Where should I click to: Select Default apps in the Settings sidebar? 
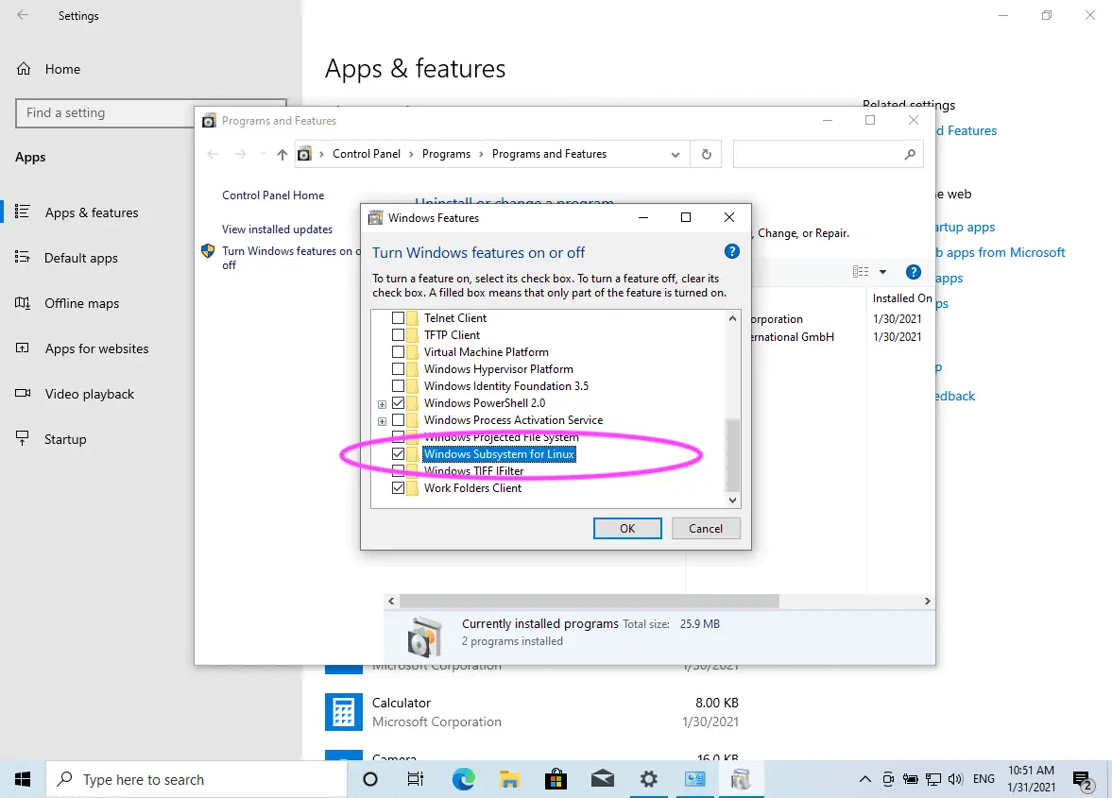(81, 258)
